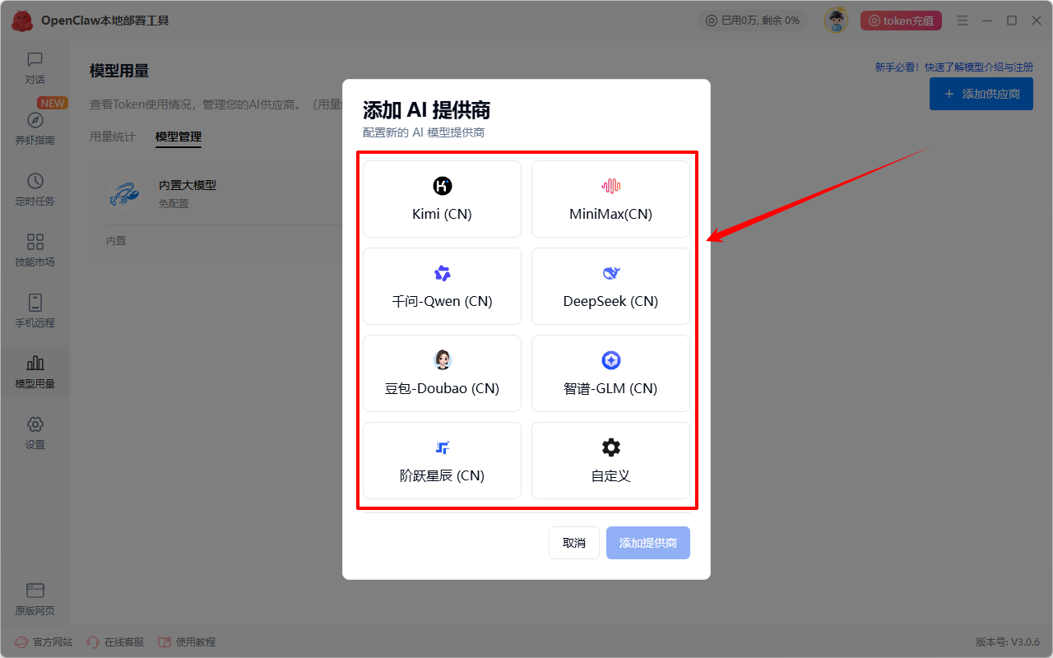
Task: Click the MiniMax waveform logo icon
Action: pos(610,186)
